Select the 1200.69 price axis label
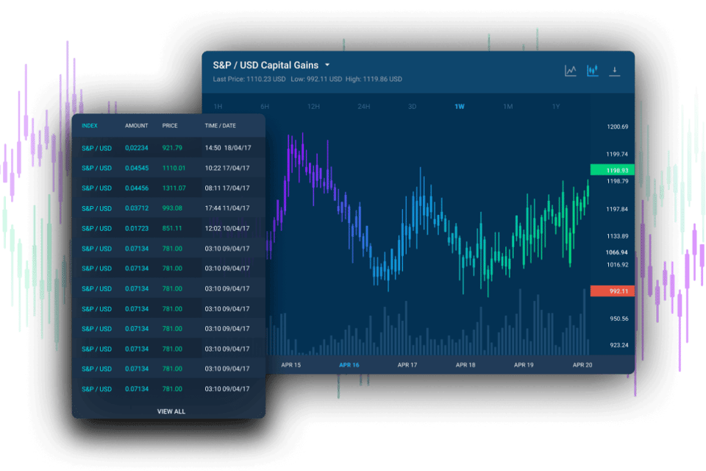 click(x=617, y=127)
